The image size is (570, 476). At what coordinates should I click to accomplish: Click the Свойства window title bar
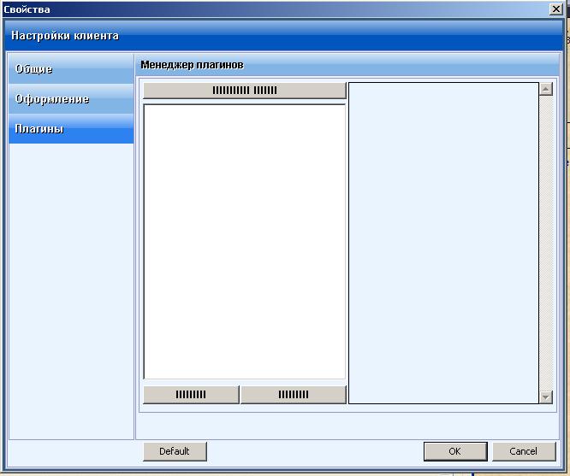tap(257, 9)
